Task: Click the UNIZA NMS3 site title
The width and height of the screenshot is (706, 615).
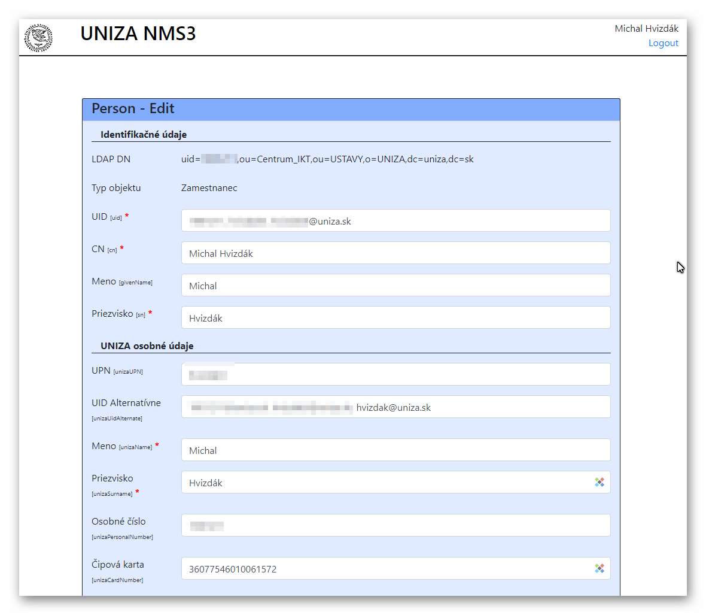Action: click(x=138, y=34)
